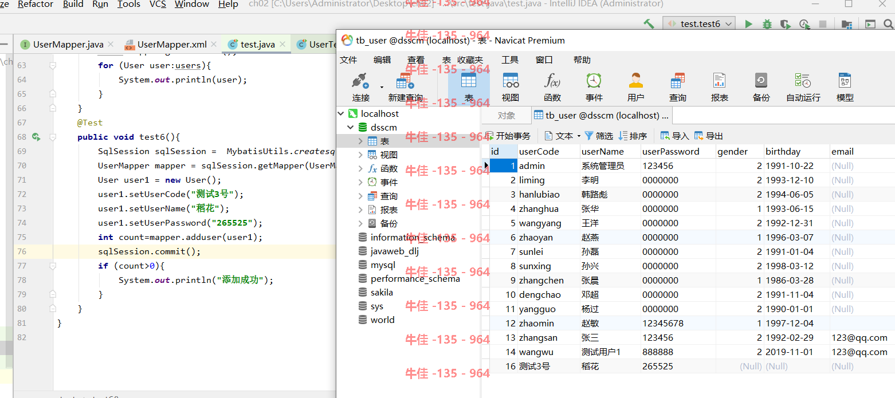Viewport: 895px width, 398px height.
Task: Click the 新建查询 new query icon
Action: 405,81
